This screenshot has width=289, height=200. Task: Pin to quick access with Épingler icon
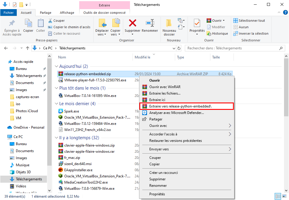point(12,23)
